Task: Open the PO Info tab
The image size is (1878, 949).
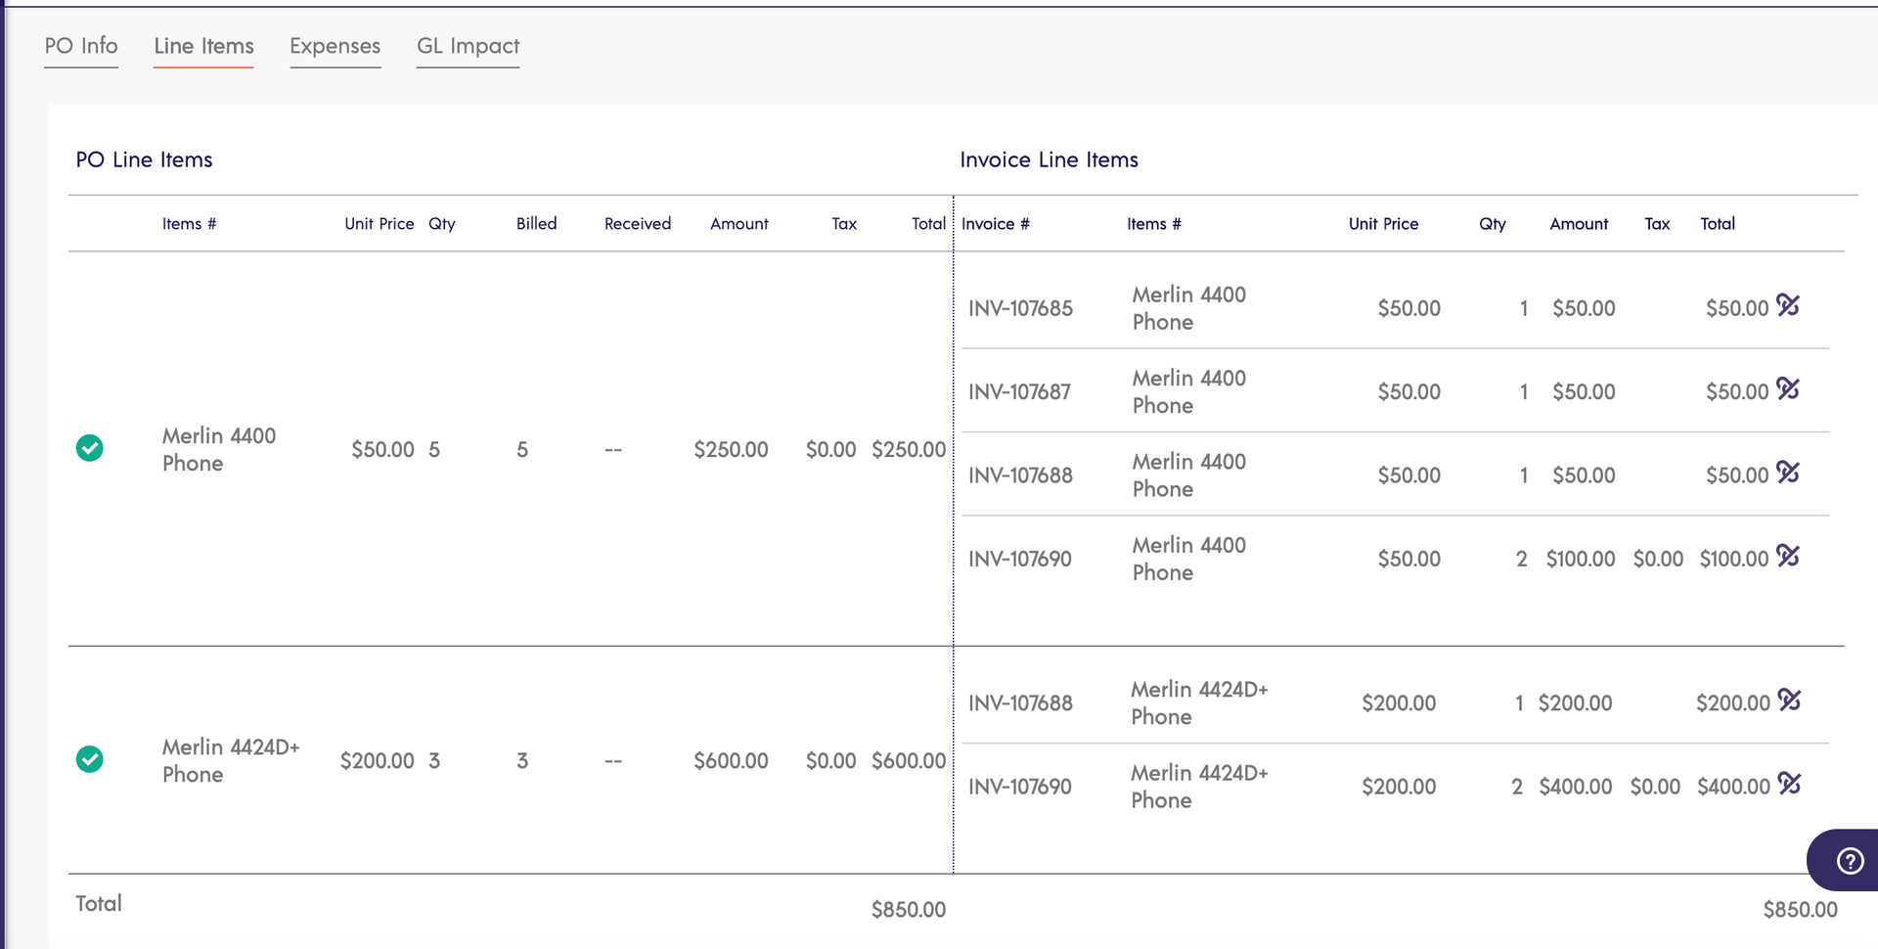Action: 81,46
